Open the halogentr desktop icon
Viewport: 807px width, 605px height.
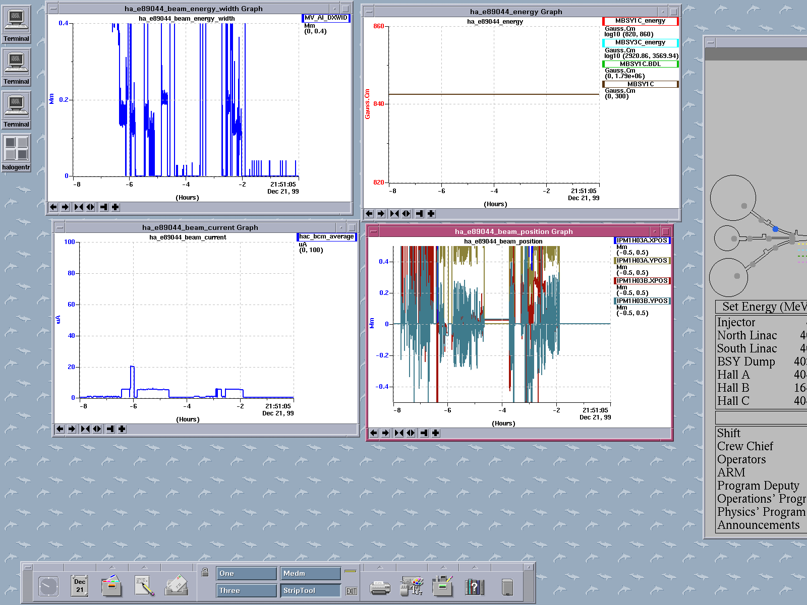tap(16, 149)
